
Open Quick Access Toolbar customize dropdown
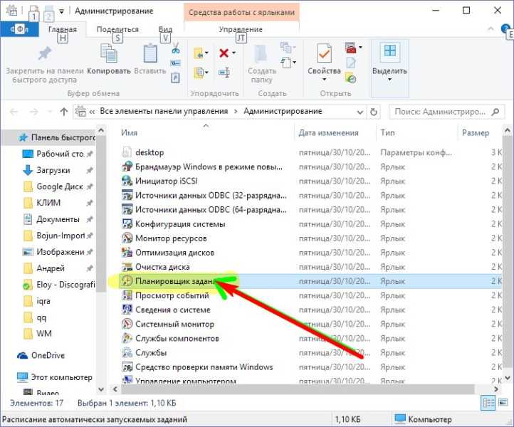pos(61,11)
